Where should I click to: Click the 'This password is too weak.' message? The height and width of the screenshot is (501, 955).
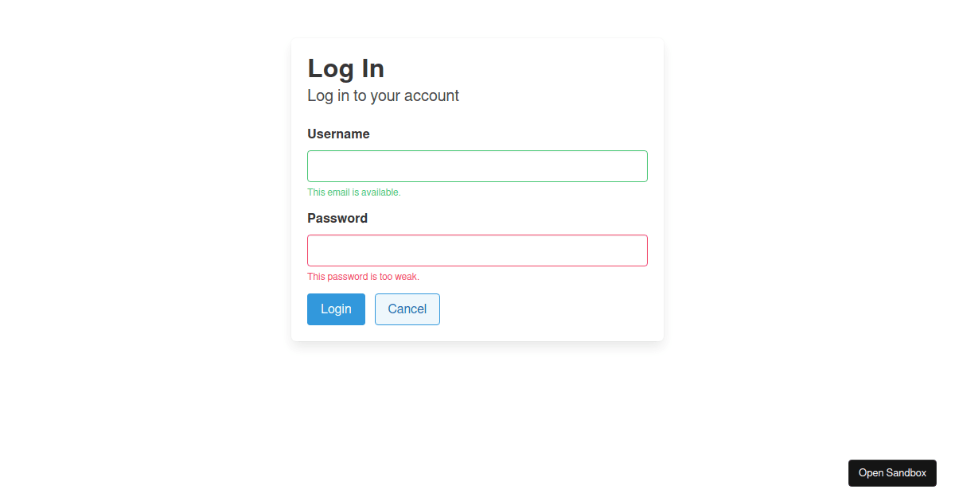(363, 277)
